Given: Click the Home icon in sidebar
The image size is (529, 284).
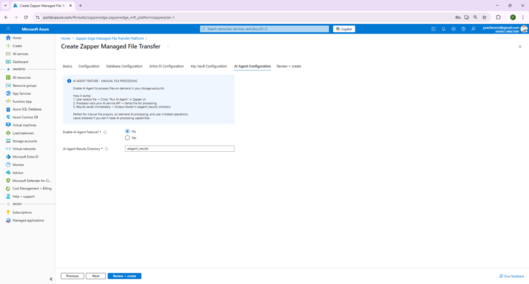Looking at the screenshot, I should [8, 38].
